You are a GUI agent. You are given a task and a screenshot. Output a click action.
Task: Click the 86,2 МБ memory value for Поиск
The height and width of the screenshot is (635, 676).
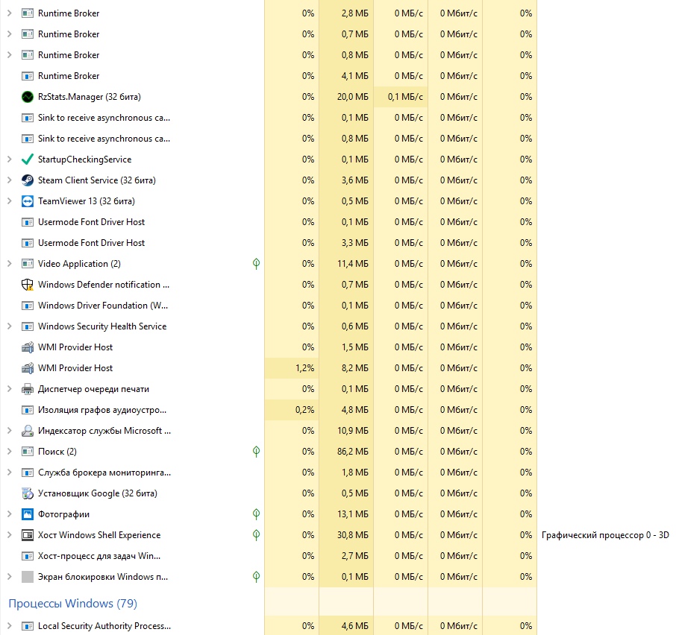pyautogui.click(x=351, y=452)
